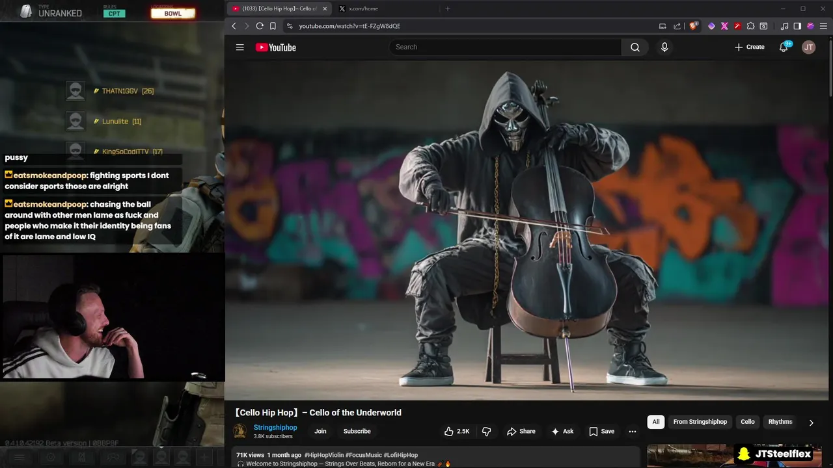Open the Stringshiphop channel name link
The image size is (833, 468).
pyautogui.click(x=275, y=428)
